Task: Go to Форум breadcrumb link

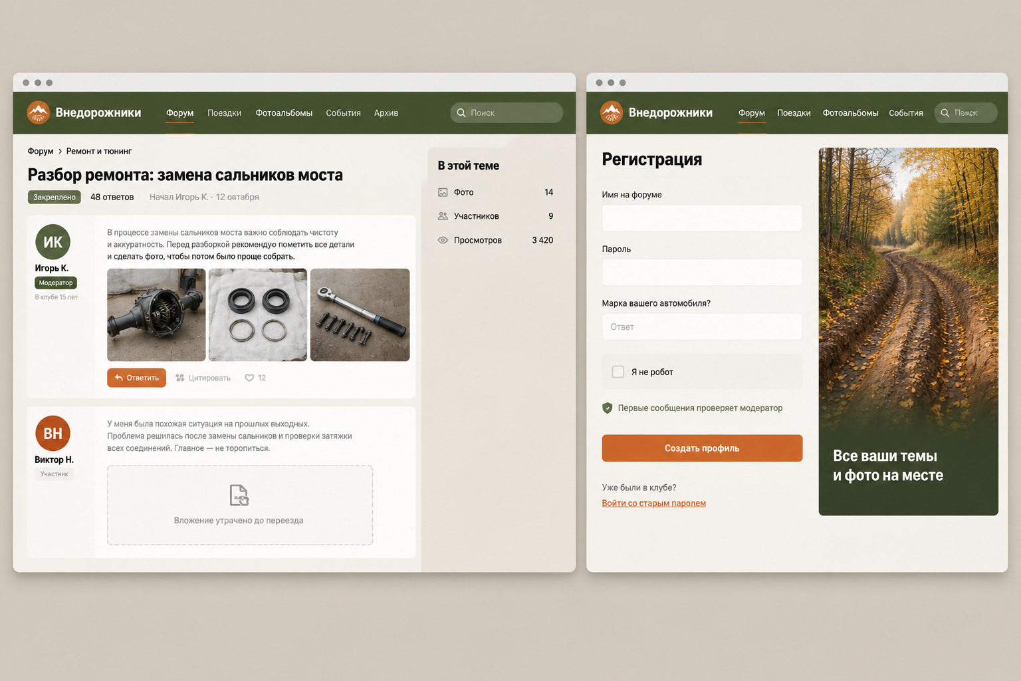Action: 41,152
